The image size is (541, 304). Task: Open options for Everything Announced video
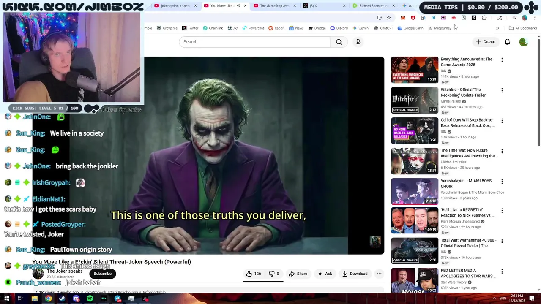pos(502,60)
